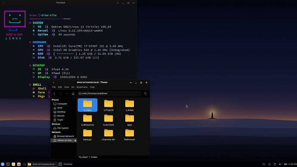Select File System under Devices

coord(64,128)
